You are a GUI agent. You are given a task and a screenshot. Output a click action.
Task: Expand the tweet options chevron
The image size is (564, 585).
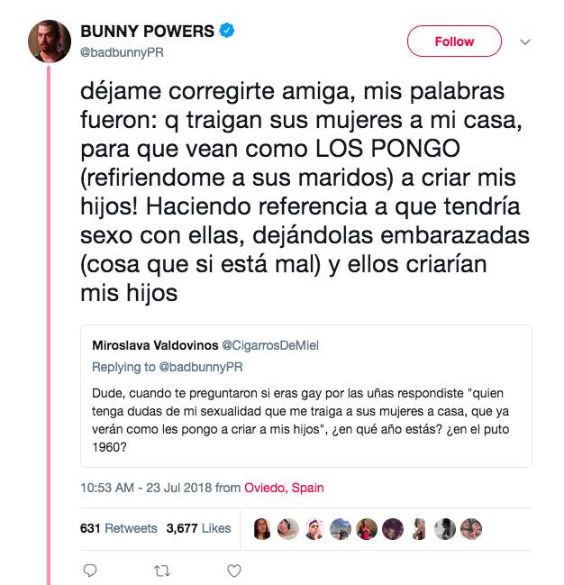tap(526, 41)
